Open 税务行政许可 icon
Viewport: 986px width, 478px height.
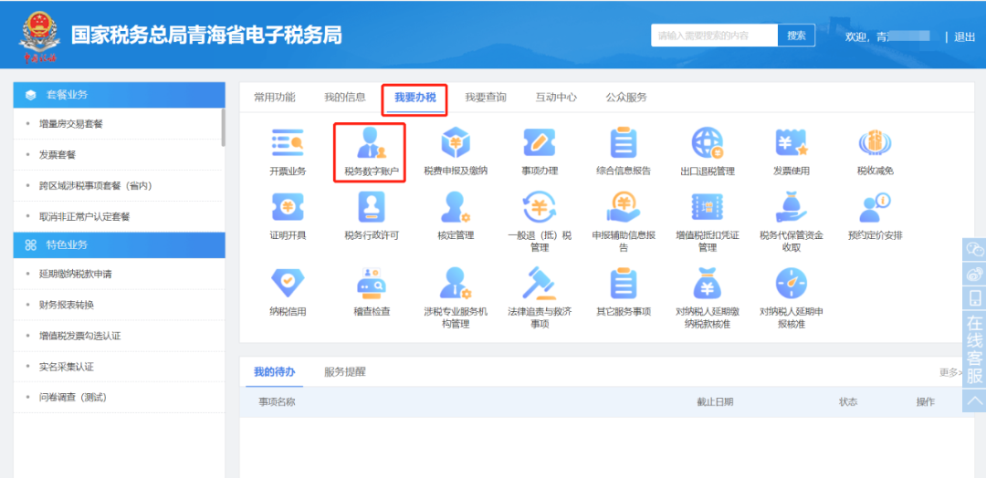point(371,208)
